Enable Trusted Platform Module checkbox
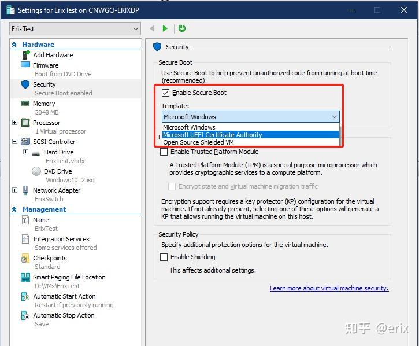419x346 pixels. click(164, 152)
